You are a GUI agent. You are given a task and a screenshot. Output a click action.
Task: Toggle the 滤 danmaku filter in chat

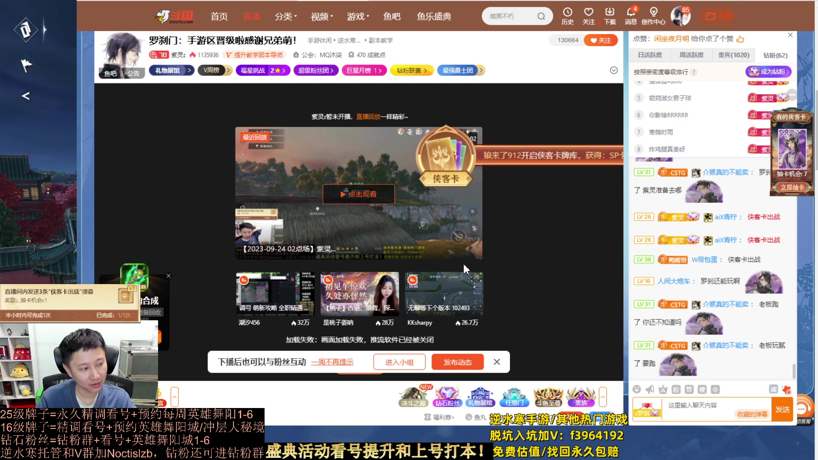773,389
